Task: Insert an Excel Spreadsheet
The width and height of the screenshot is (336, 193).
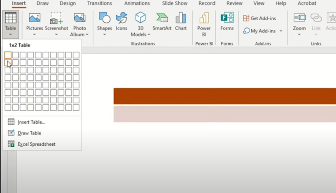Action: click(36, 144)
